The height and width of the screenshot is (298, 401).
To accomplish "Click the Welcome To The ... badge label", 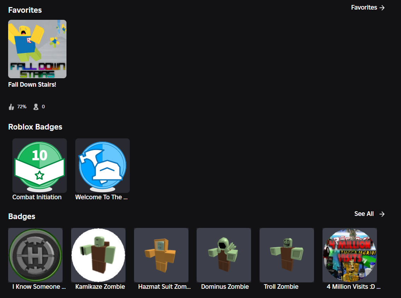I will [101, 197].
